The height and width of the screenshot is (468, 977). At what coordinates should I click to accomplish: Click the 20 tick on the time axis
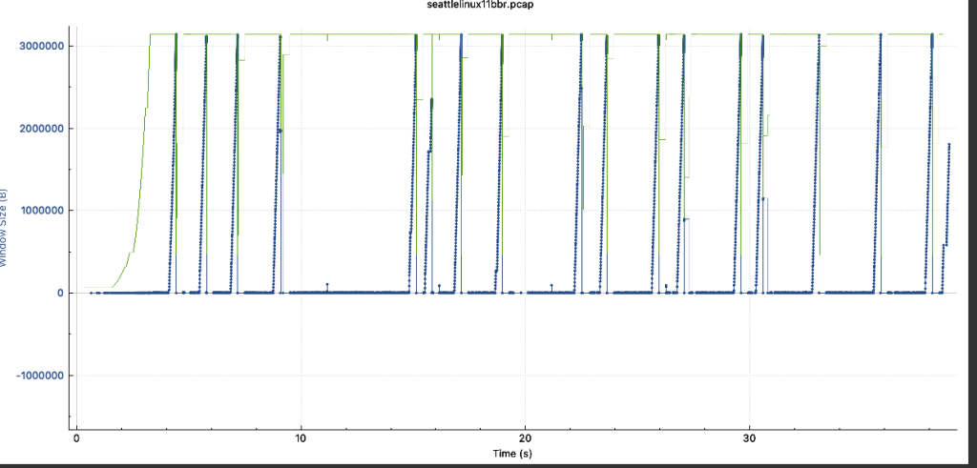[x=525, y=439]
